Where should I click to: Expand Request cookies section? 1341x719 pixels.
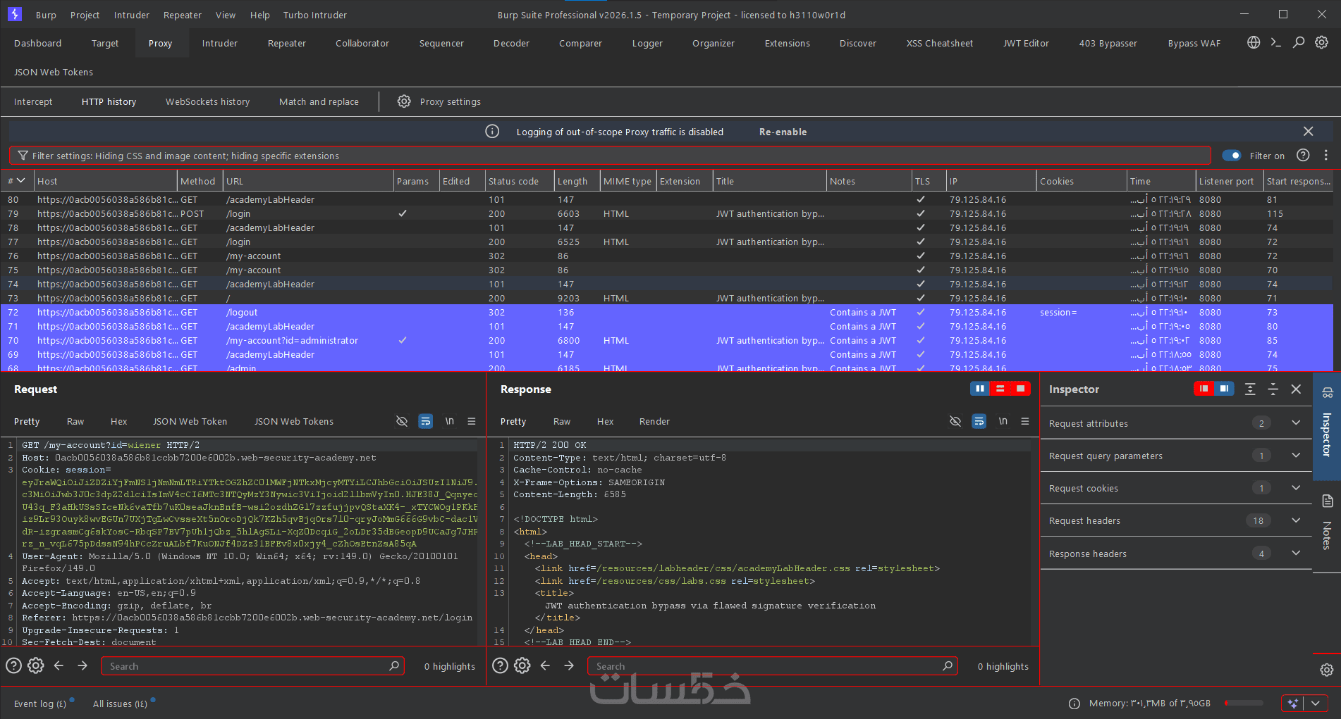tap(1296, 488)
